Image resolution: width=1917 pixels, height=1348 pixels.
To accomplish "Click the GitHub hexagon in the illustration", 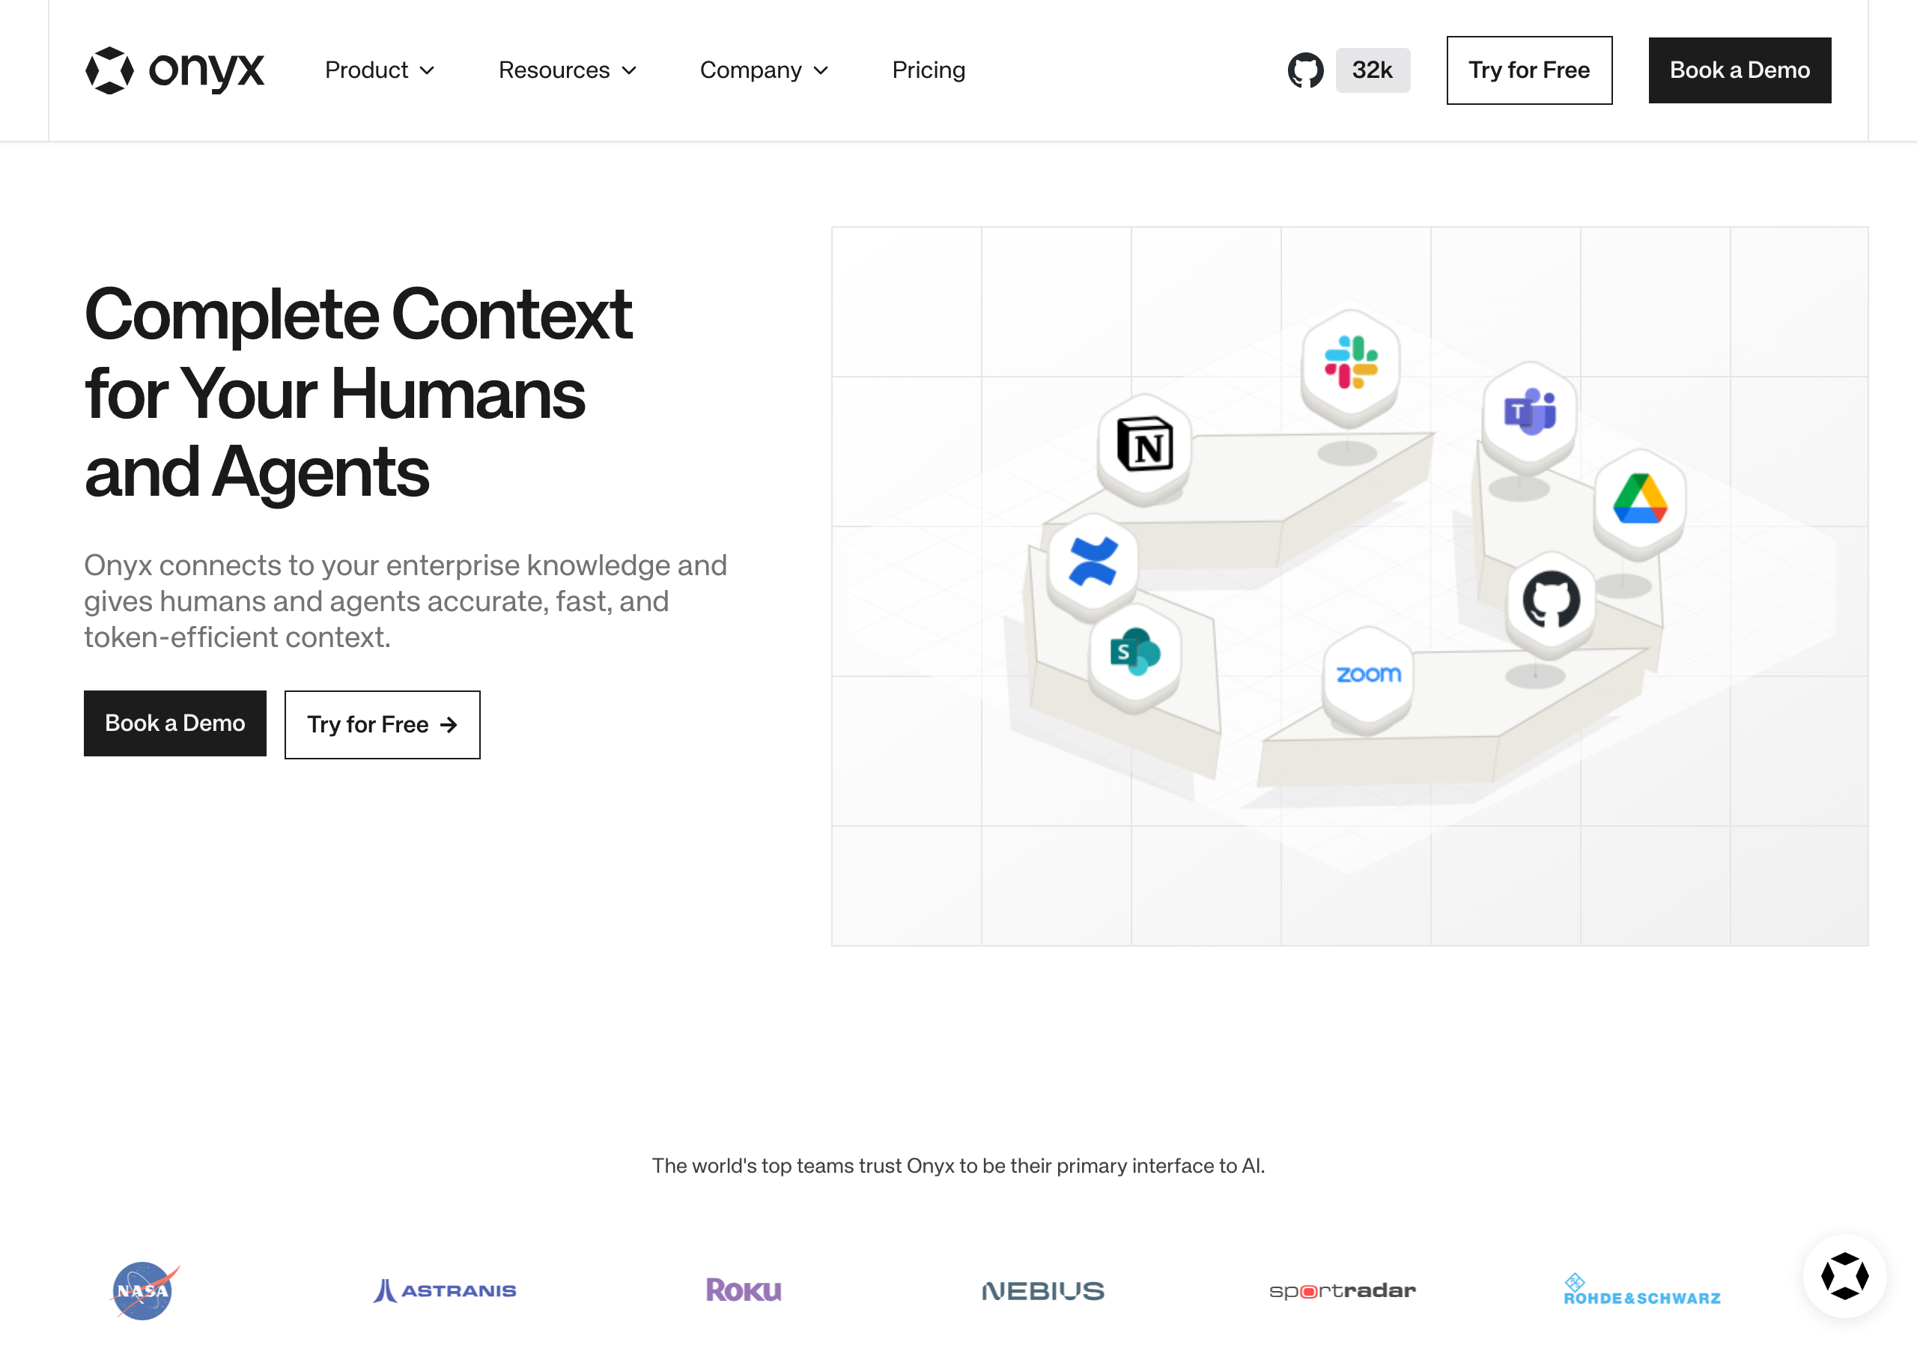I will pos(1551,600).
